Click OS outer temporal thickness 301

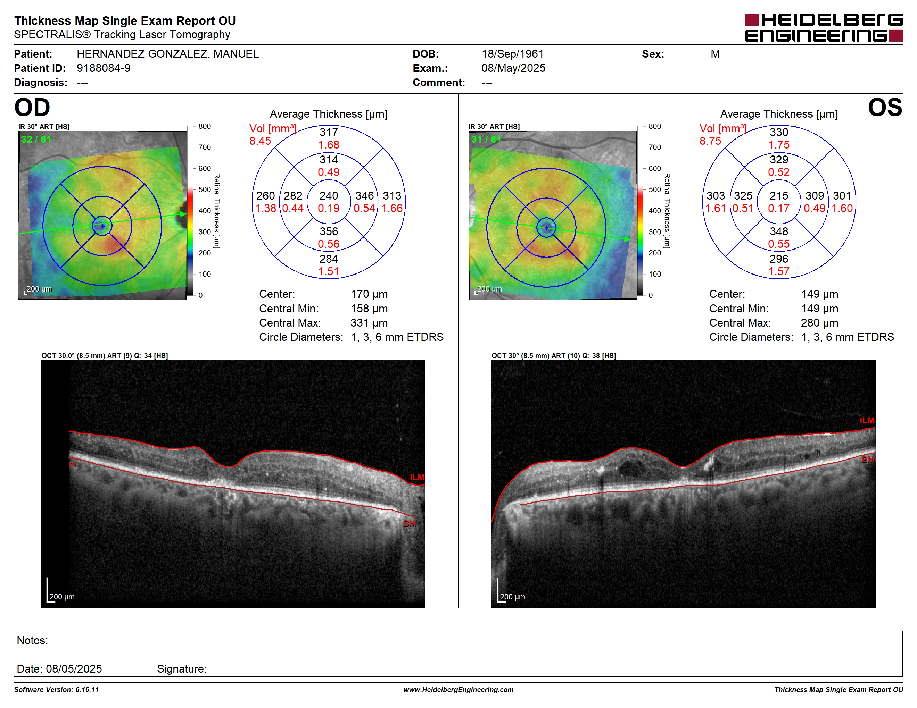[842, 196]
